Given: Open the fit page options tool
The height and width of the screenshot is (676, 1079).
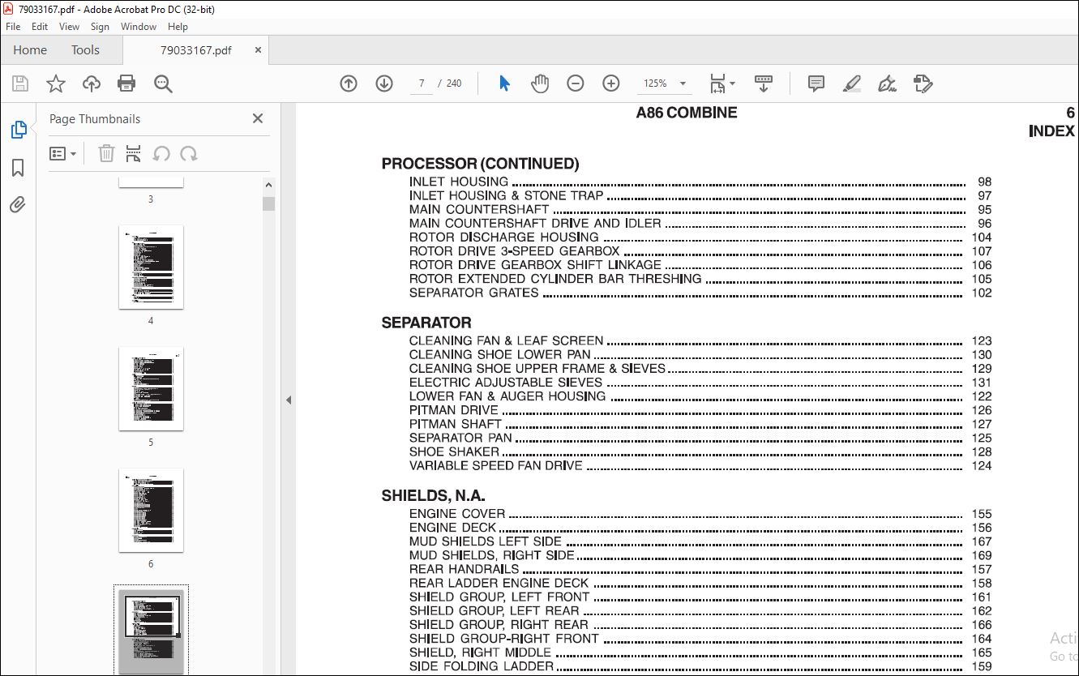Looking at the screenshot, I should [721, 83].
